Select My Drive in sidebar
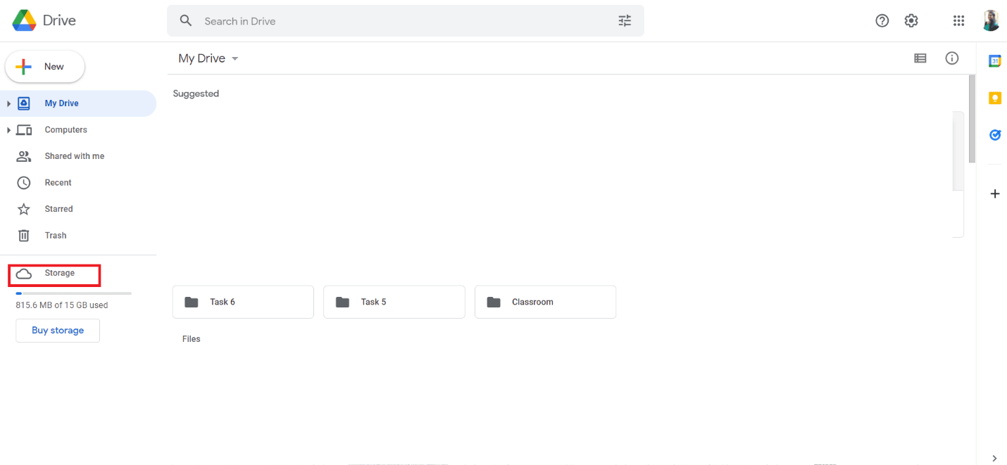This screenshot has width=1007, height=465. [78, 103]
